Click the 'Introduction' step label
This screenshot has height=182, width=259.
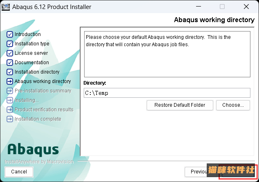[28, 34]
